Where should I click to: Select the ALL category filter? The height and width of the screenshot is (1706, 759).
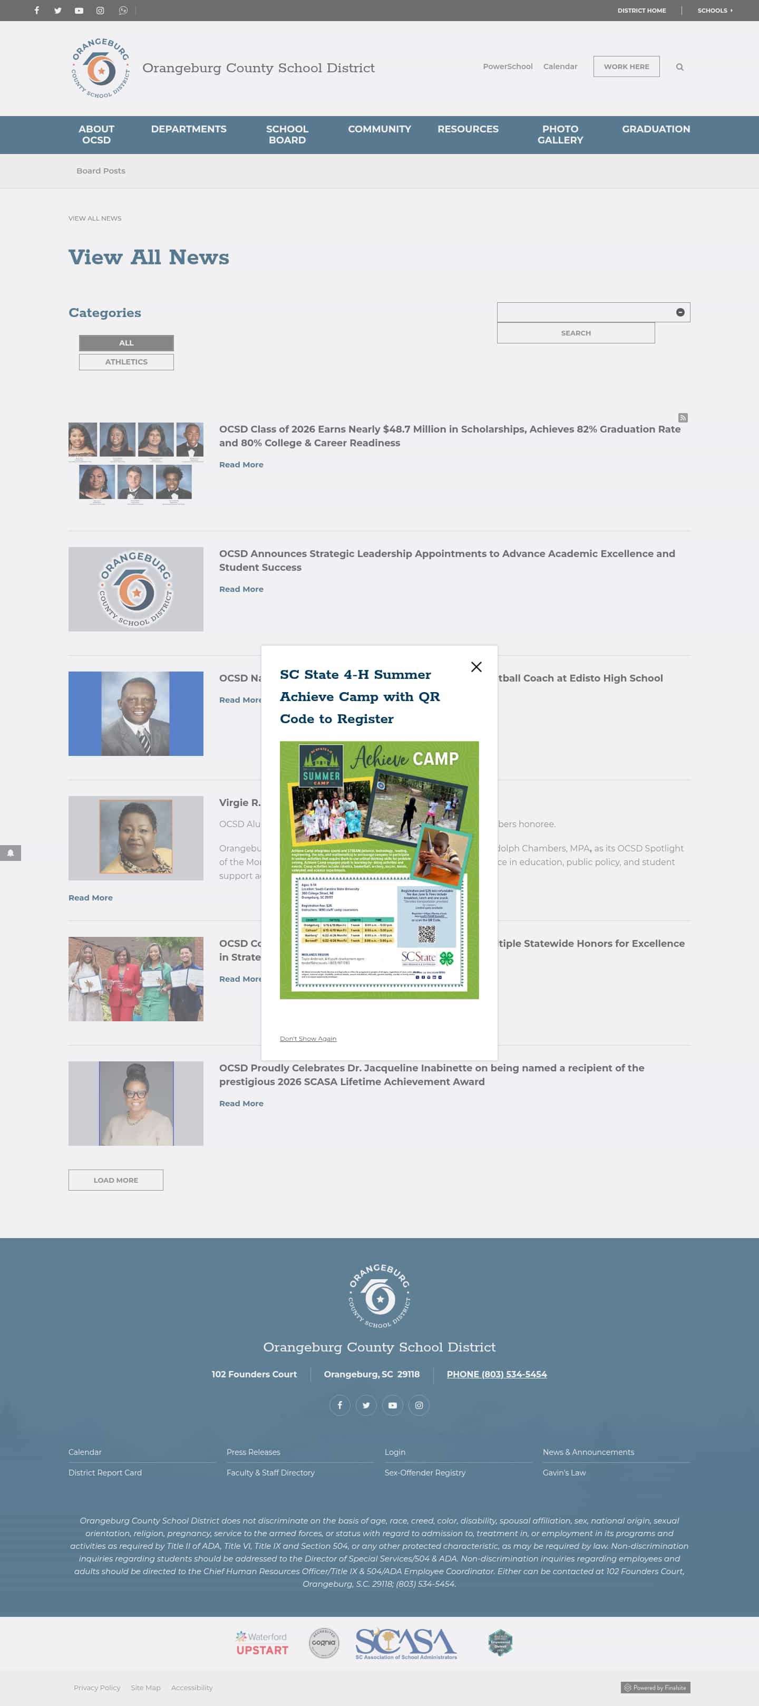(x=126, y=343)
